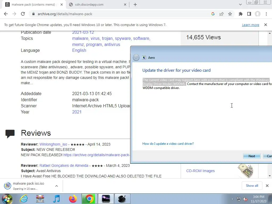View site info via the padlock icon
The height and width of the screenshot is (204, 272).
[x=33, y=14]
